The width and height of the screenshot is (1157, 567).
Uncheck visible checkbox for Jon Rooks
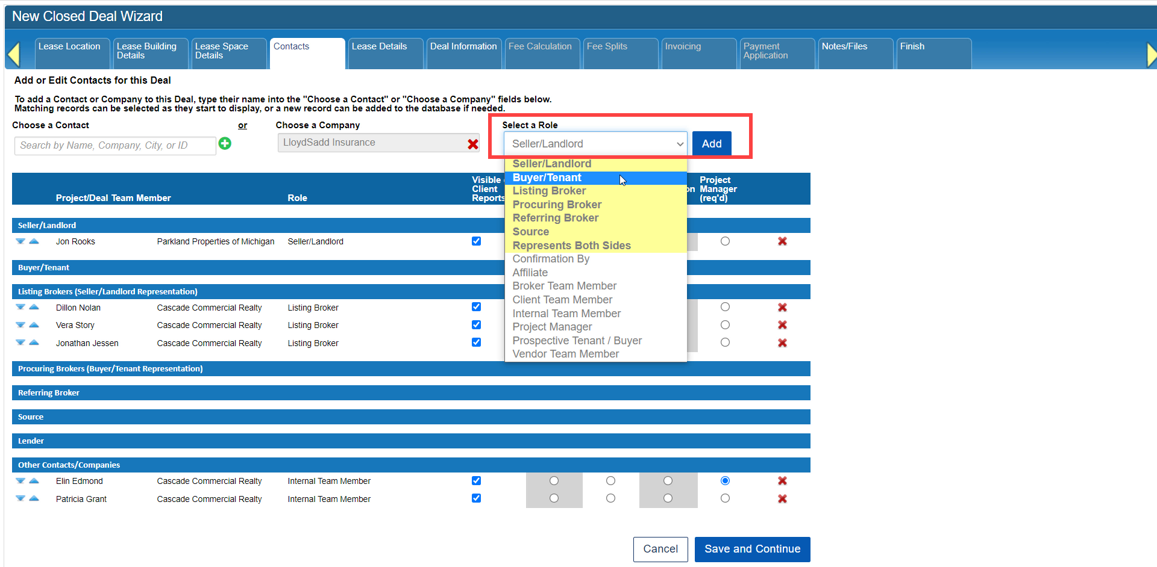[x=476, y=241]
